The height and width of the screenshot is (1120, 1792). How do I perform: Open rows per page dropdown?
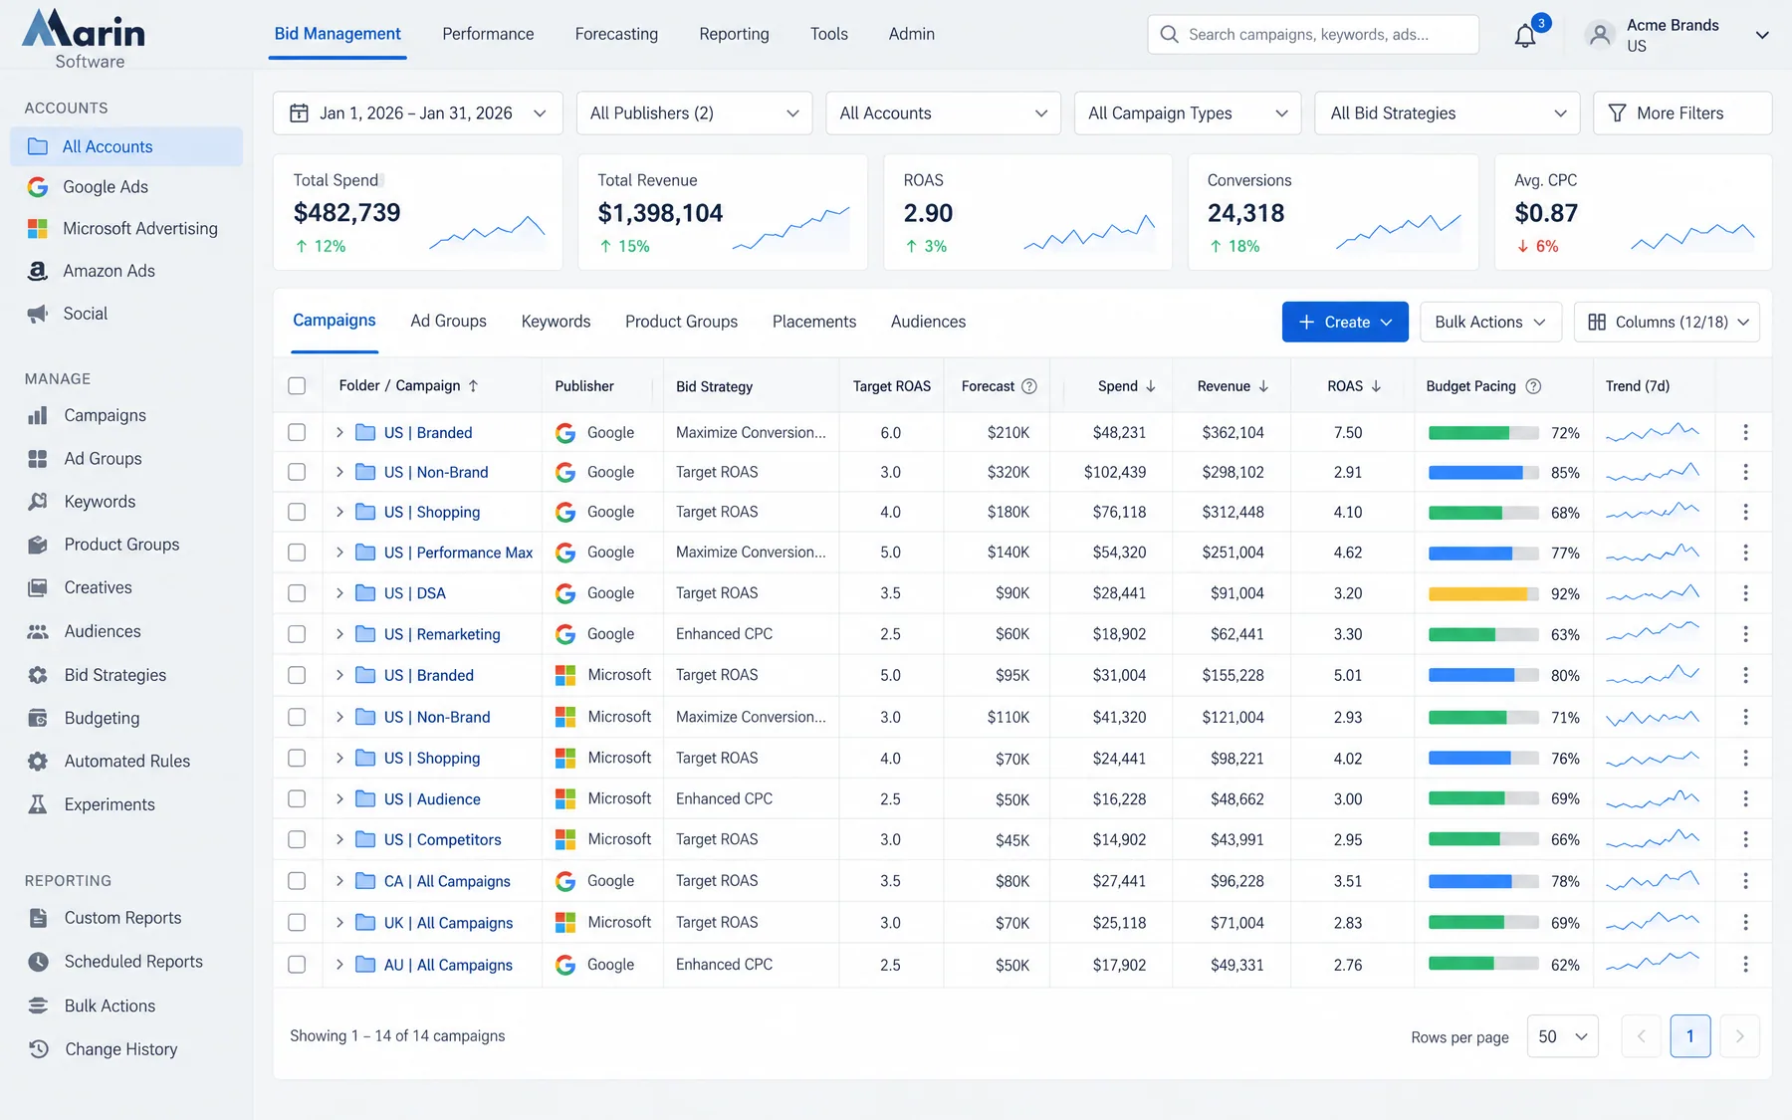coord(1563,1037)
